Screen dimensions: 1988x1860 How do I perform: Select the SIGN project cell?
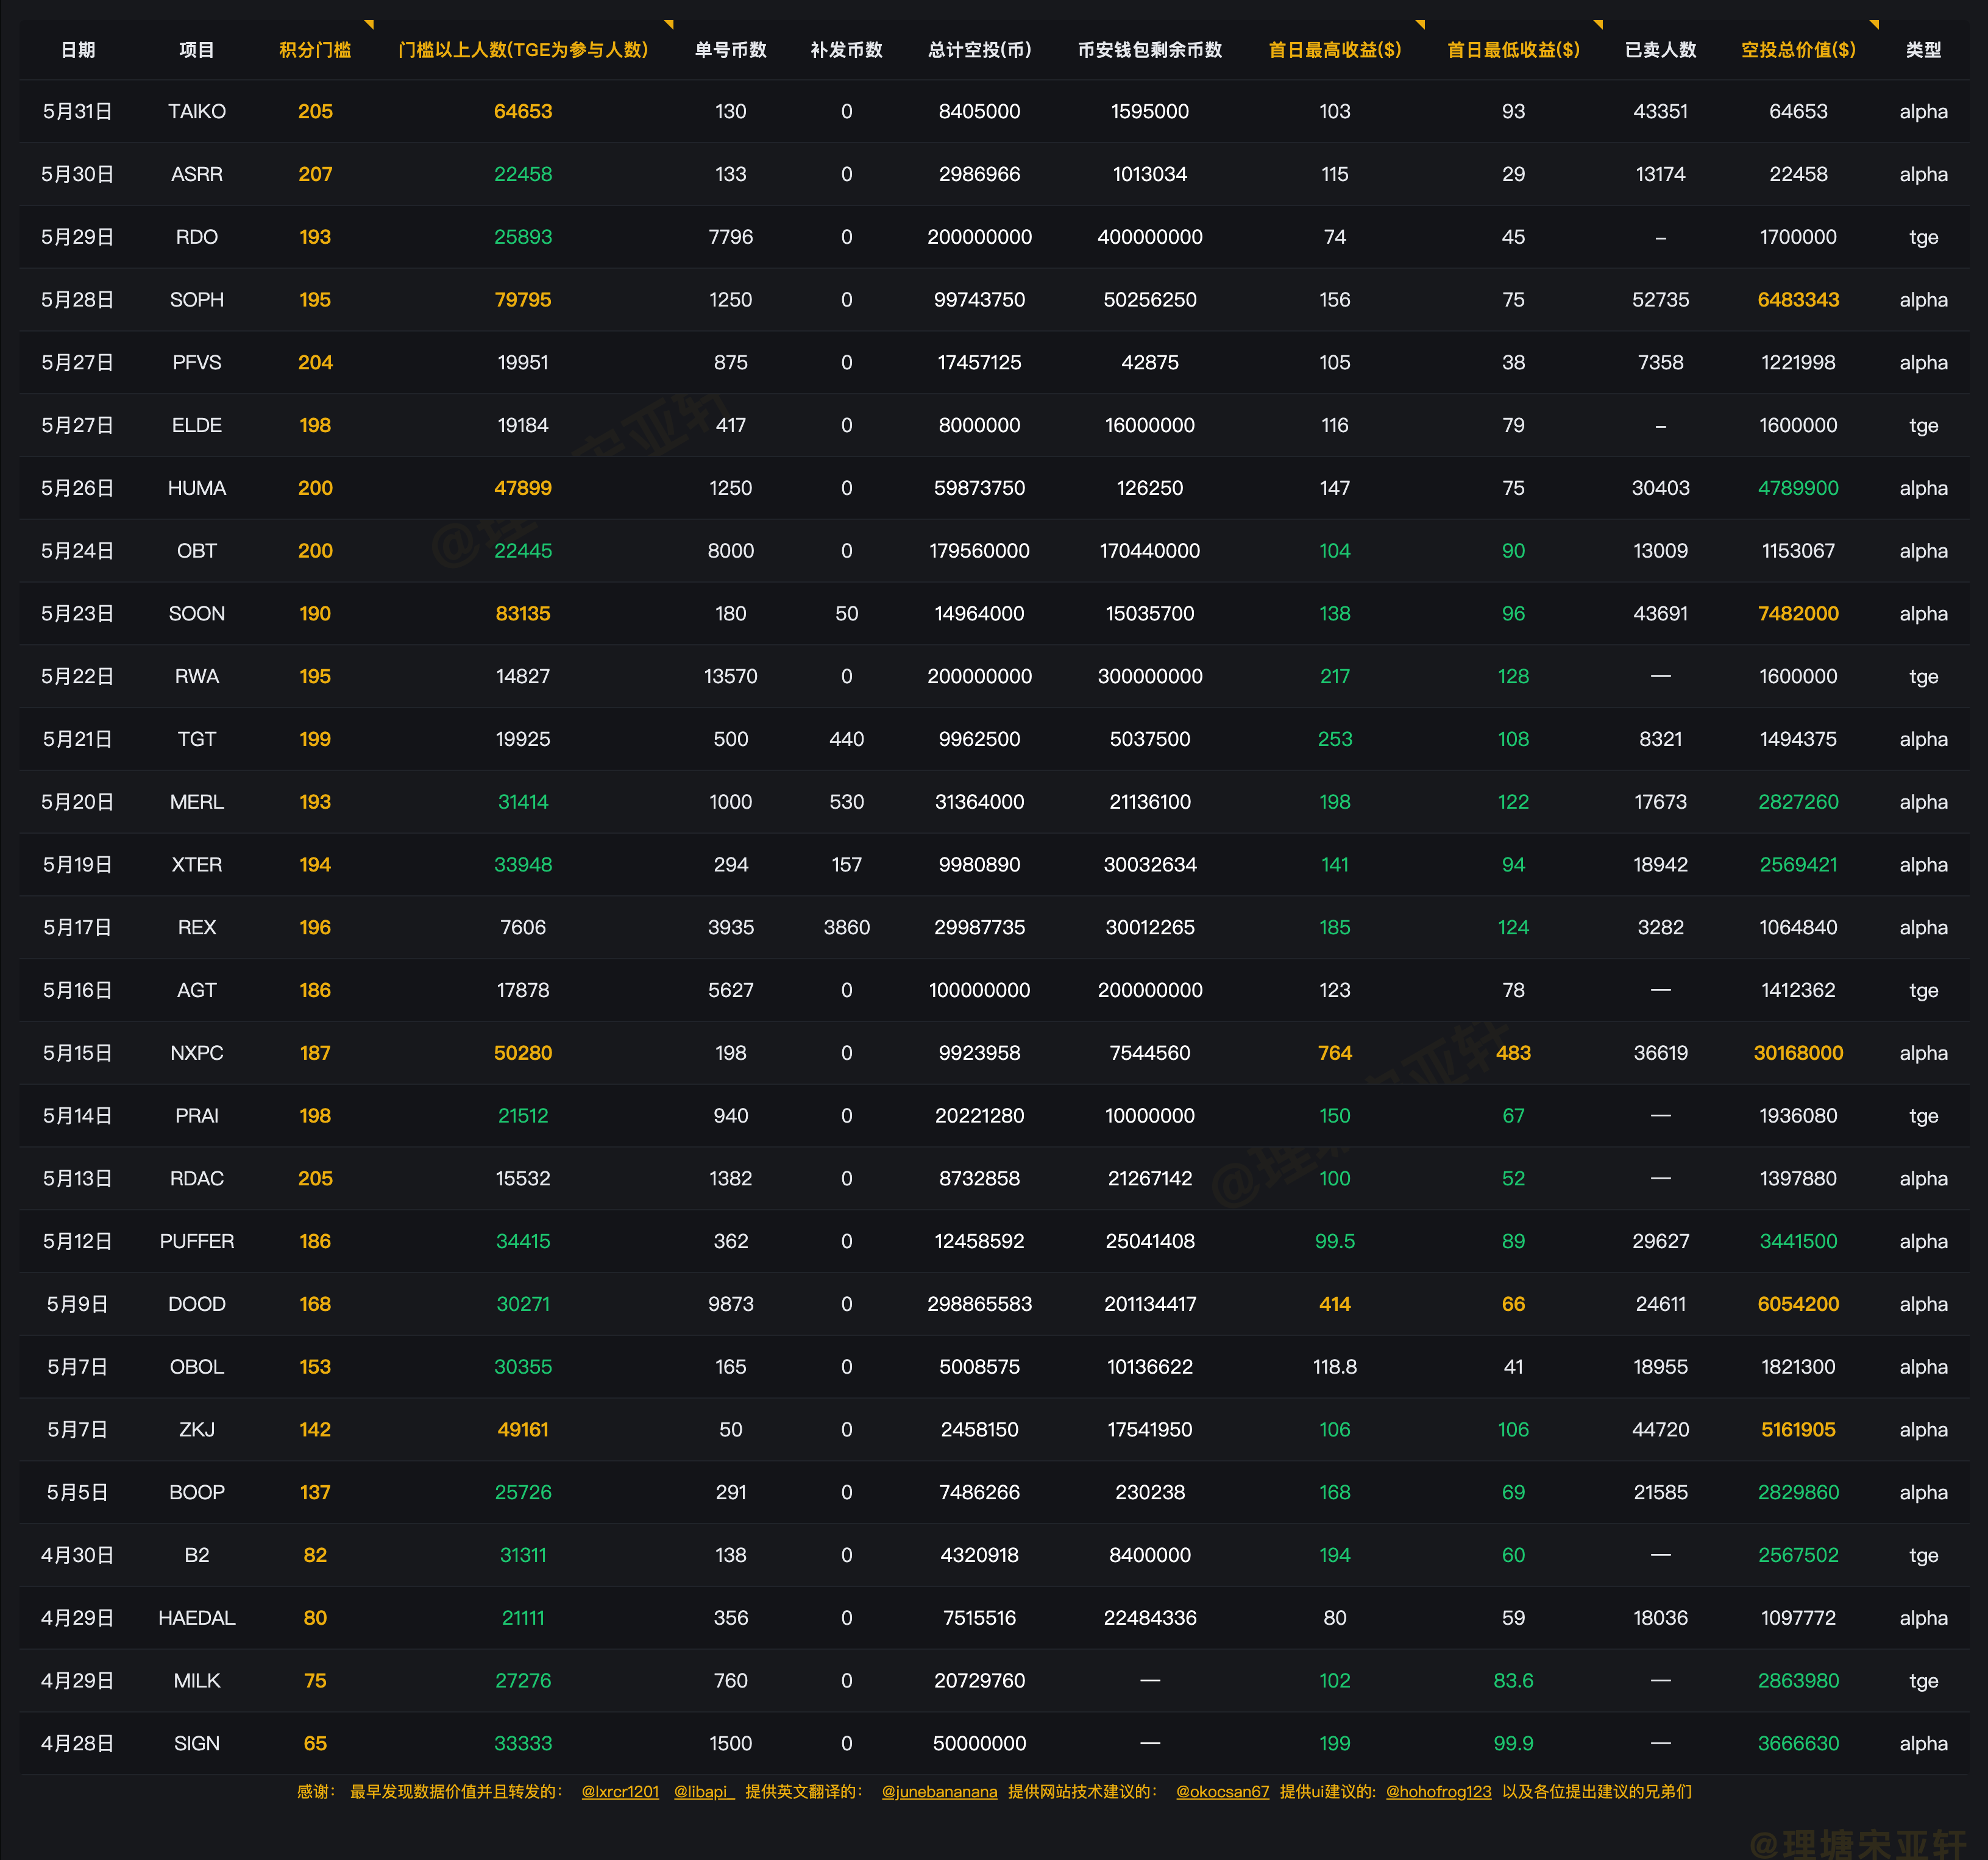pos(197,1743)
